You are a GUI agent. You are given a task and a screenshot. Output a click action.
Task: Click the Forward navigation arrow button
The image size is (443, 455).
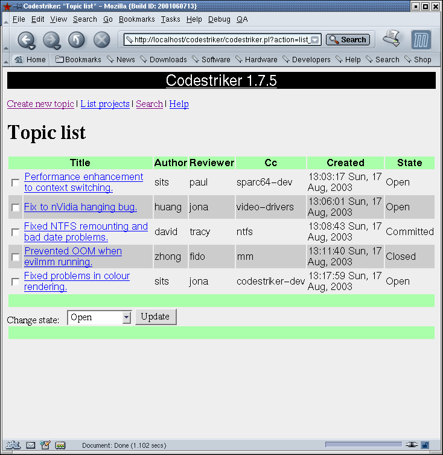pyautogui.click(x=51, y=40)
